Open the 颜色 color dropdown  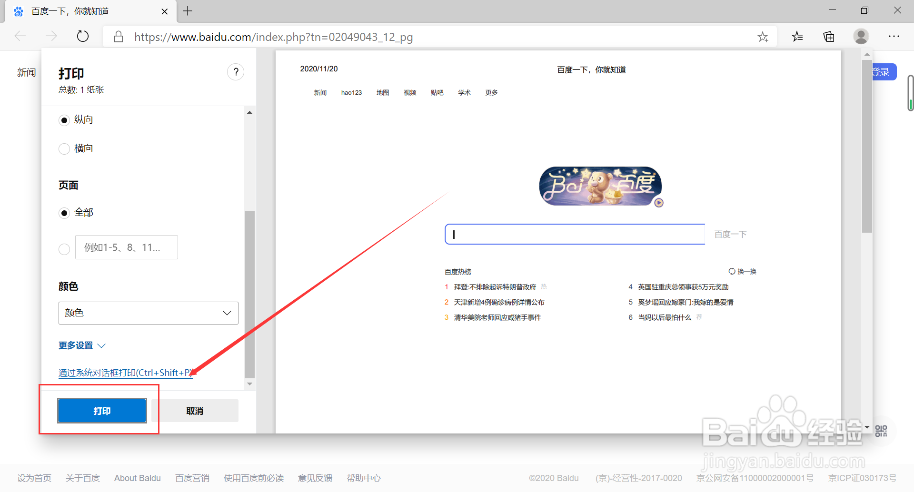(149, 313)
